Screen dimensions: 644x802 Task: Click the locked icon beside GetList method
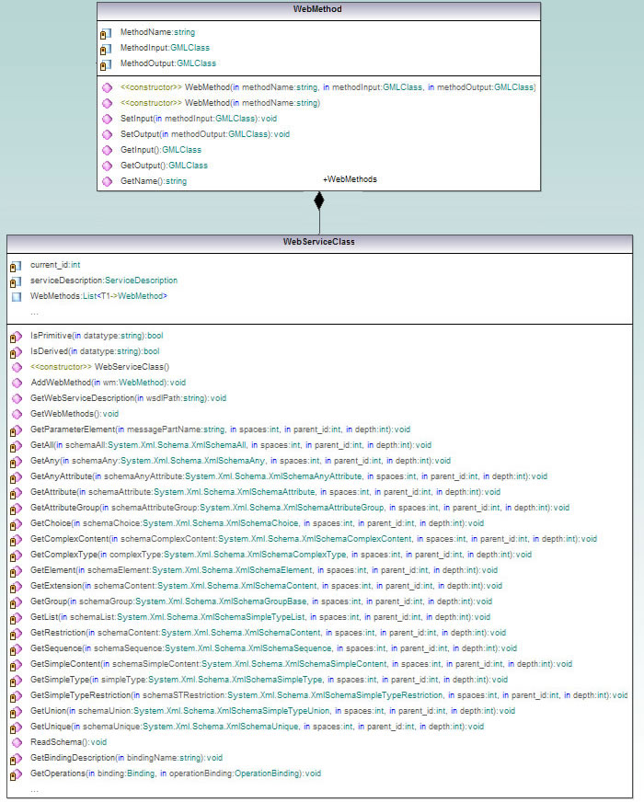[x=16, y=618]
